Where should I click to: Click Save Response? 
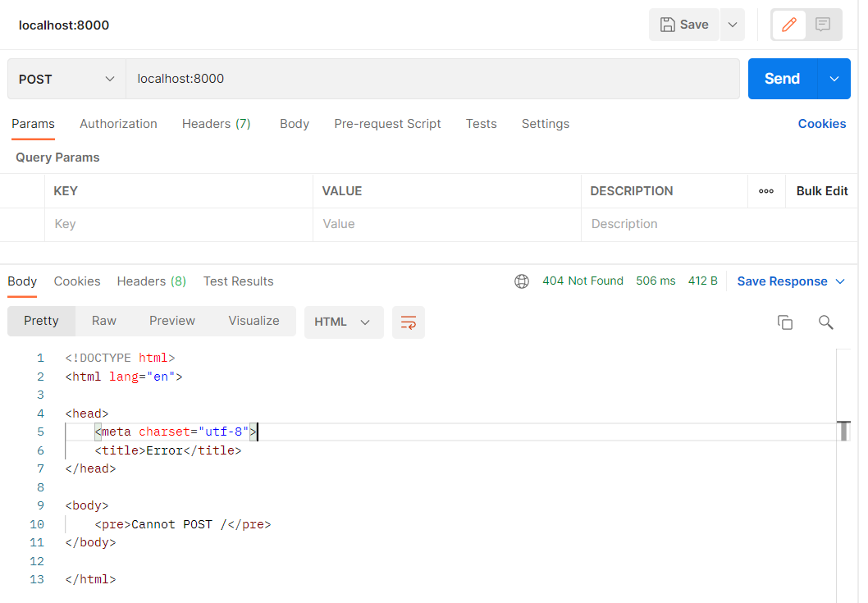[782, 281]
